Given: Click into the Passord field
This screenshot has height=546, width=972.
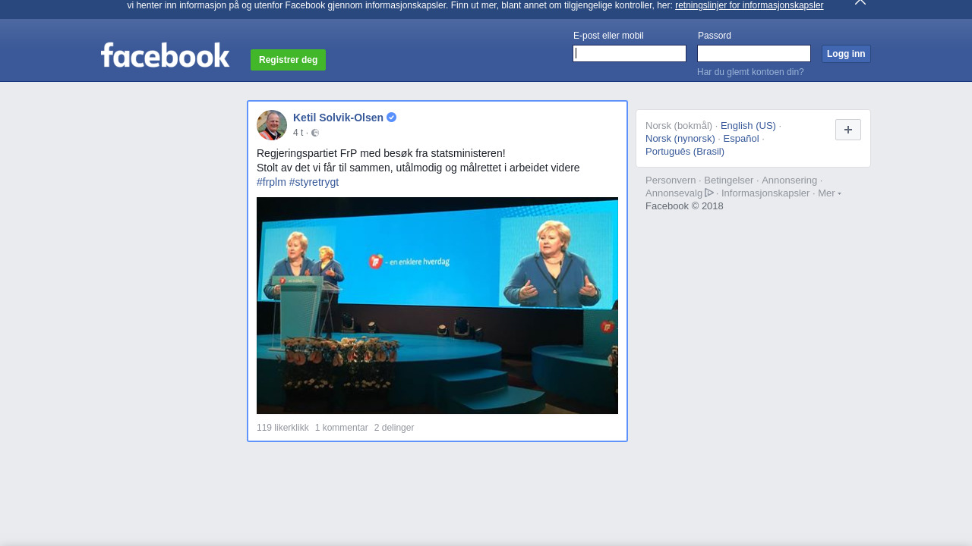Looking at the screenshot, I should click(753, 54).
